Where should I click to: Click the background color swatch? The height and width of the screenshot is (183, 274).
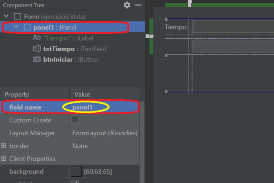tap(76, 172)
